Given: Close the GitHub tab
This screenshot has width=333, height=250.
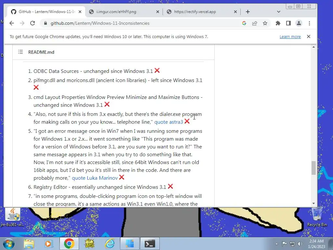Looking at the screenshot, I should click(x=80, y=12).
